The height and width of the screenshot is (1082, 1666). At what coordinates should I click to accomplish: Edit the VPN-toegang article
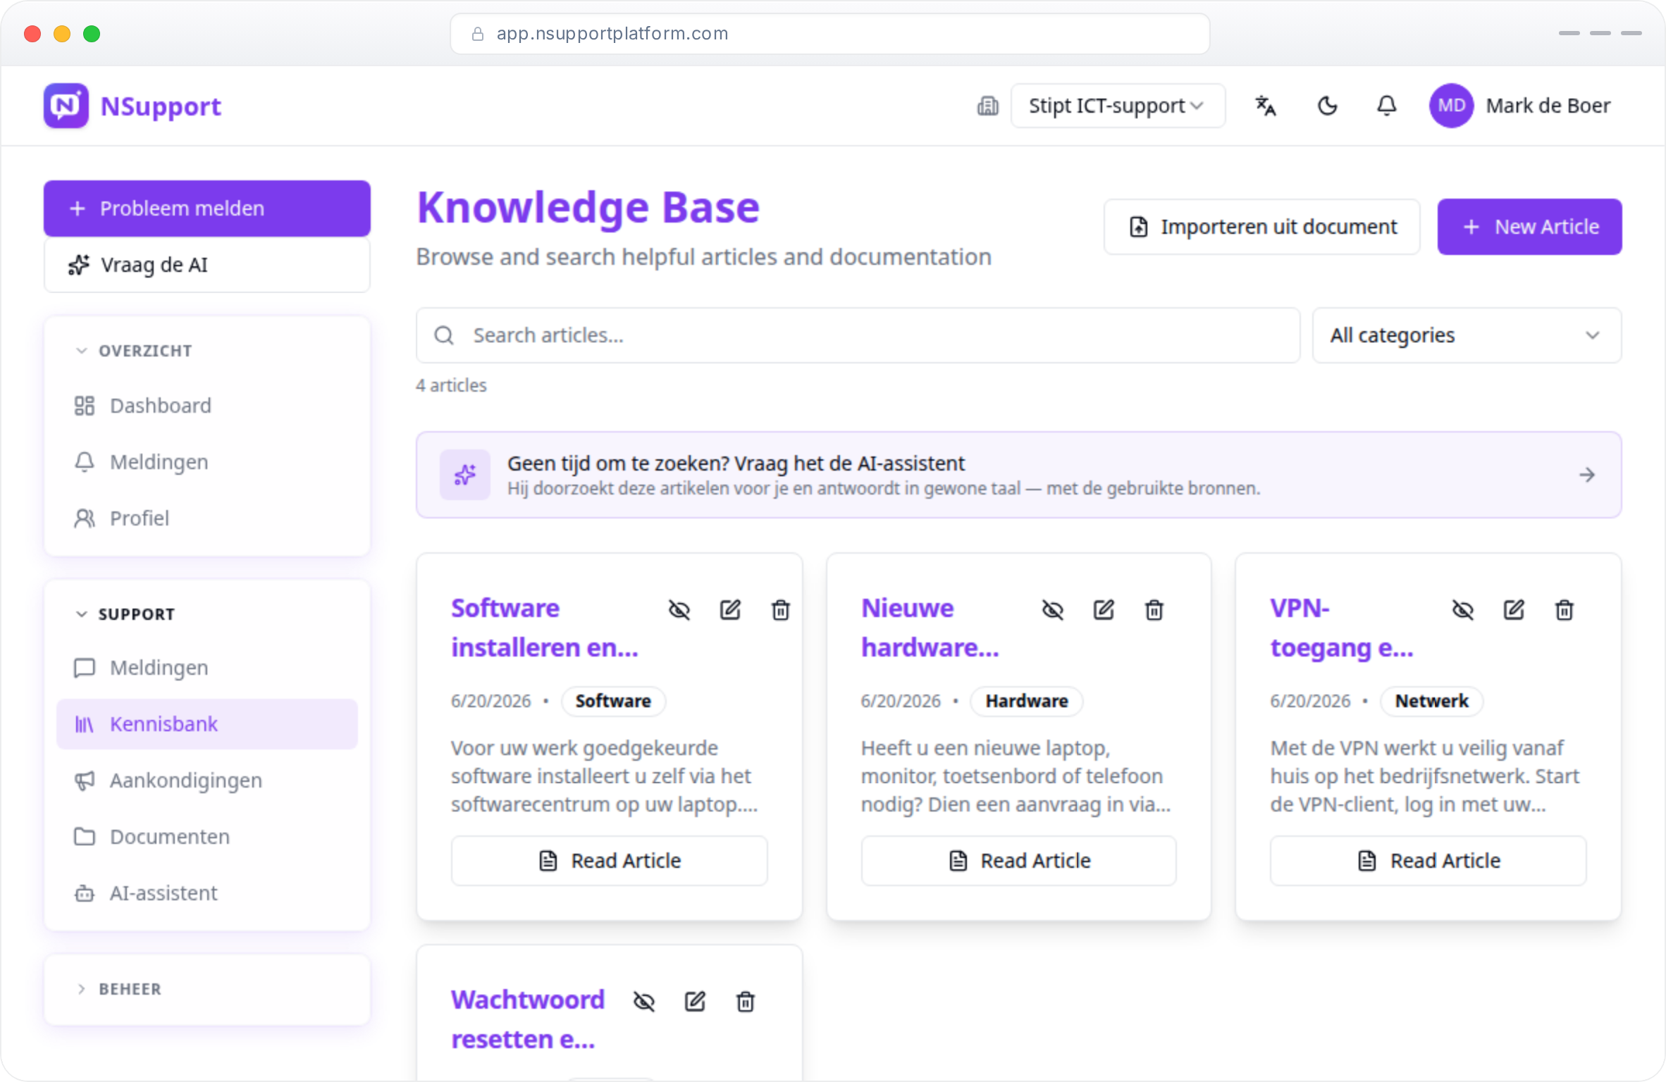pos(1514,609)
